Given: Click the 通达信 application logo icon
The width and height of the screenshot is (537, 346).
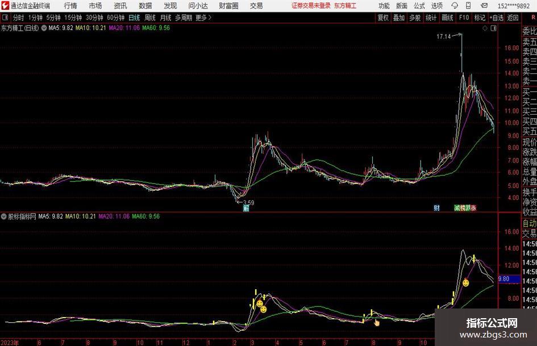Looking at the screenshot, I should pyautogui.click(x=5, y=6).
